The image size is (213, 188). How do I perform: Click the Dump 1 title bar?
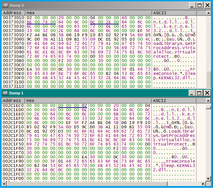tap(99, 93)
